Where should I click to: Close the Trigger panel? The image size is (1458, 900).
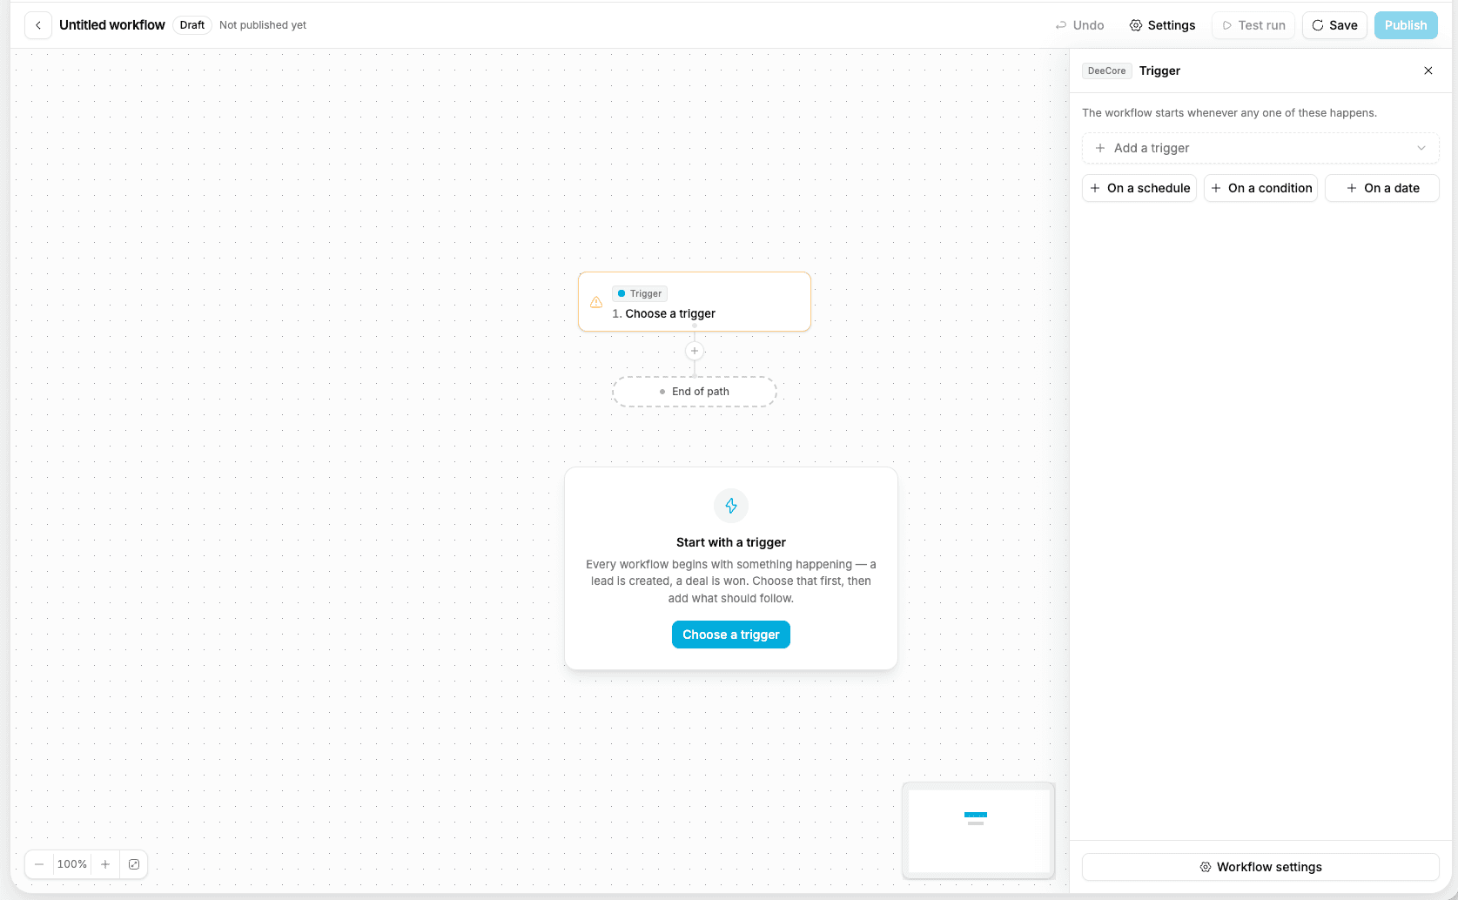(1428, 71)
